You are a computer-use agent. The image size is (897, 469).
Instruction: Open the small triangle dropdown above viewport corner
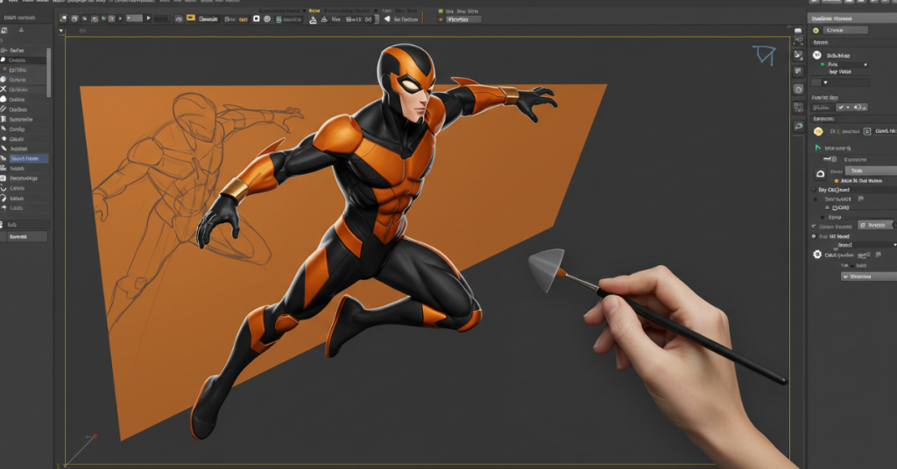61,31
